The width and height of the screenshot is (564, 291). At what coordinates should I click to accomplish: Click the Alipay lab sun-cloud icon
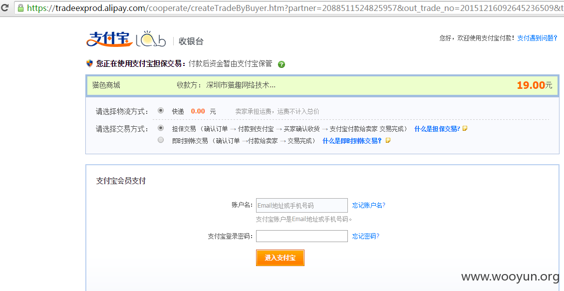151,39
